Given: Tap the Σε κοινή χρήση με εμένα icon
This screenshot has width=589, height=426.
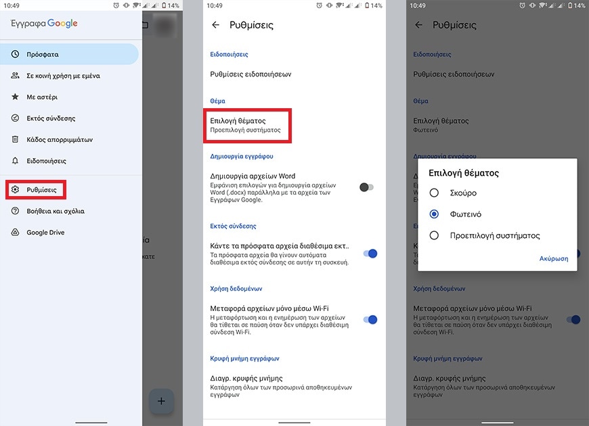Looking at the screenshot, I should click(15, 75).
